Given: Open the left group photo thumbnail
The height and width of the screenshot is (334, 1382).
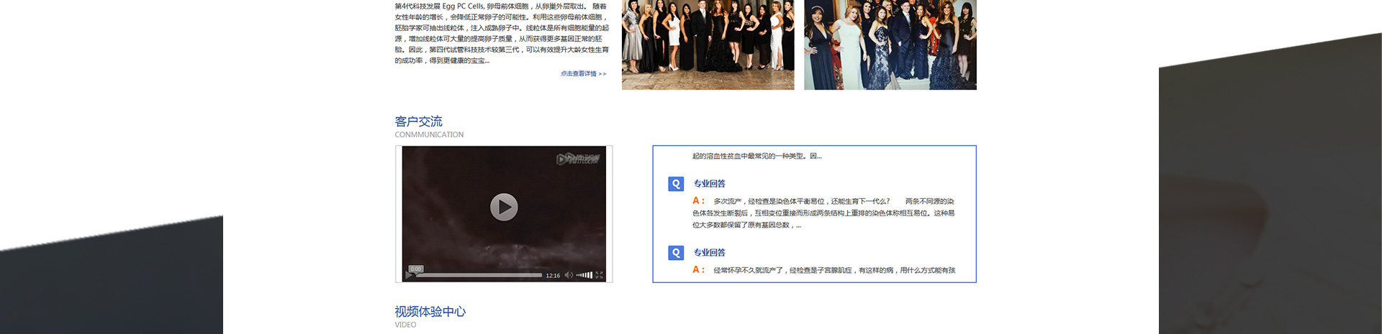Looking at the screenshot, I should (x=708, y=45).
